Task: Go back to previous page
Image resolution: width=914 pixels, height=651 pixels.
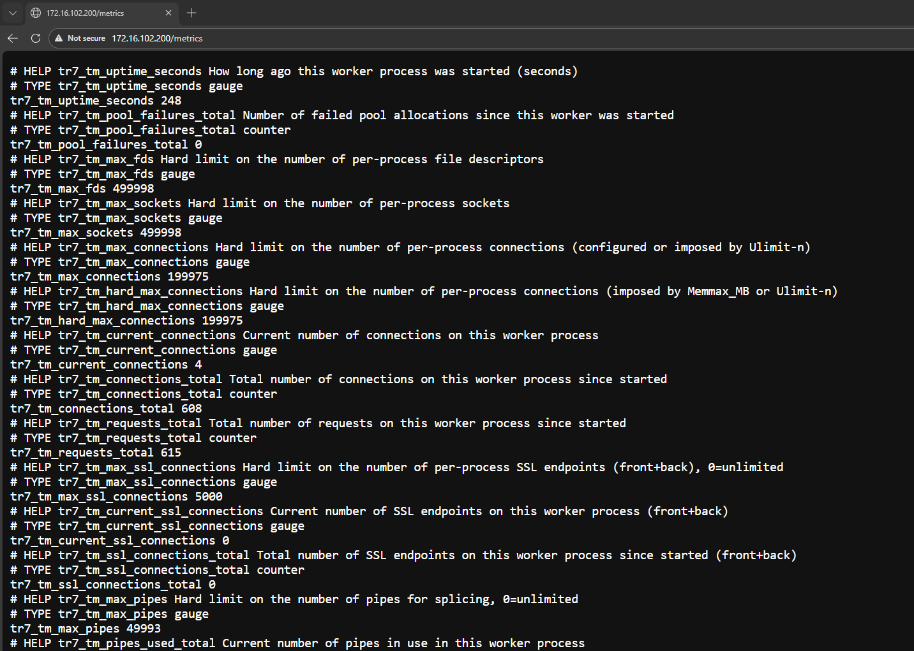Action: click(13, 38)
